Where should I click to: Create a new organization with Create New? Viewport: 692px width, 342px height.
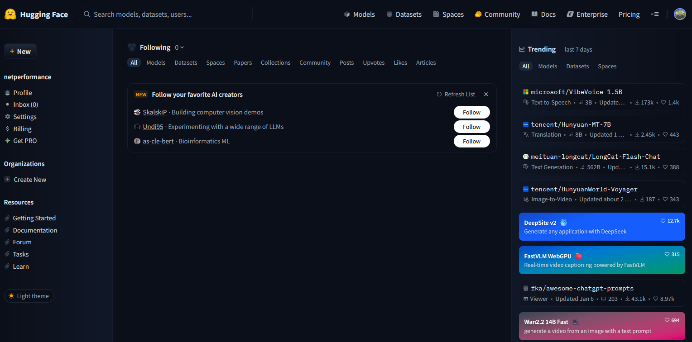pyautogui.click(x=29, y=180)
